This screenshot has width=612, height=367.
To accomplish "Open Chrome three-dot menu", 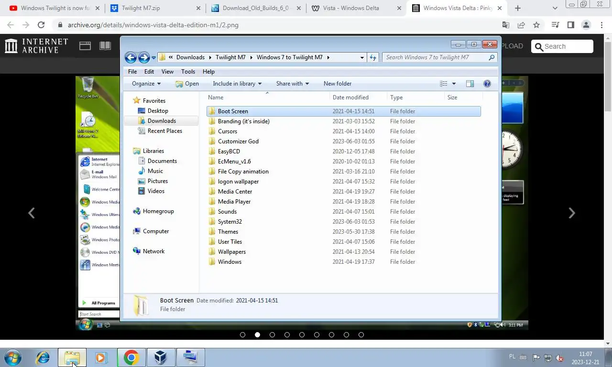I will click(601, 25).
